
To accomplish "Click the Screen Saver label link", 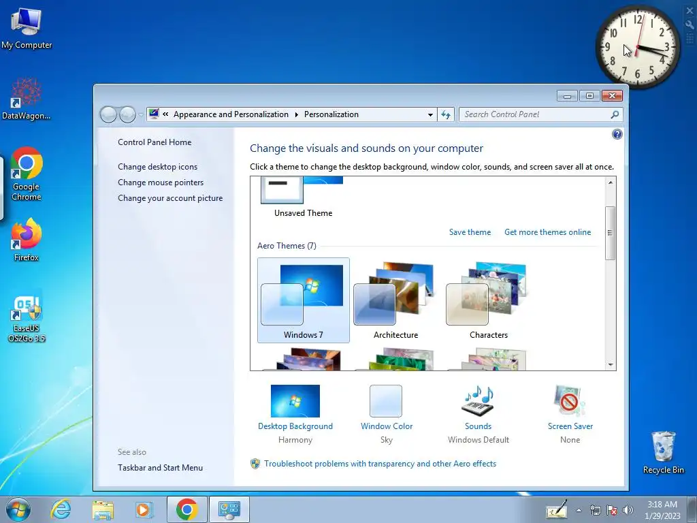I will [x=570, y=426].
